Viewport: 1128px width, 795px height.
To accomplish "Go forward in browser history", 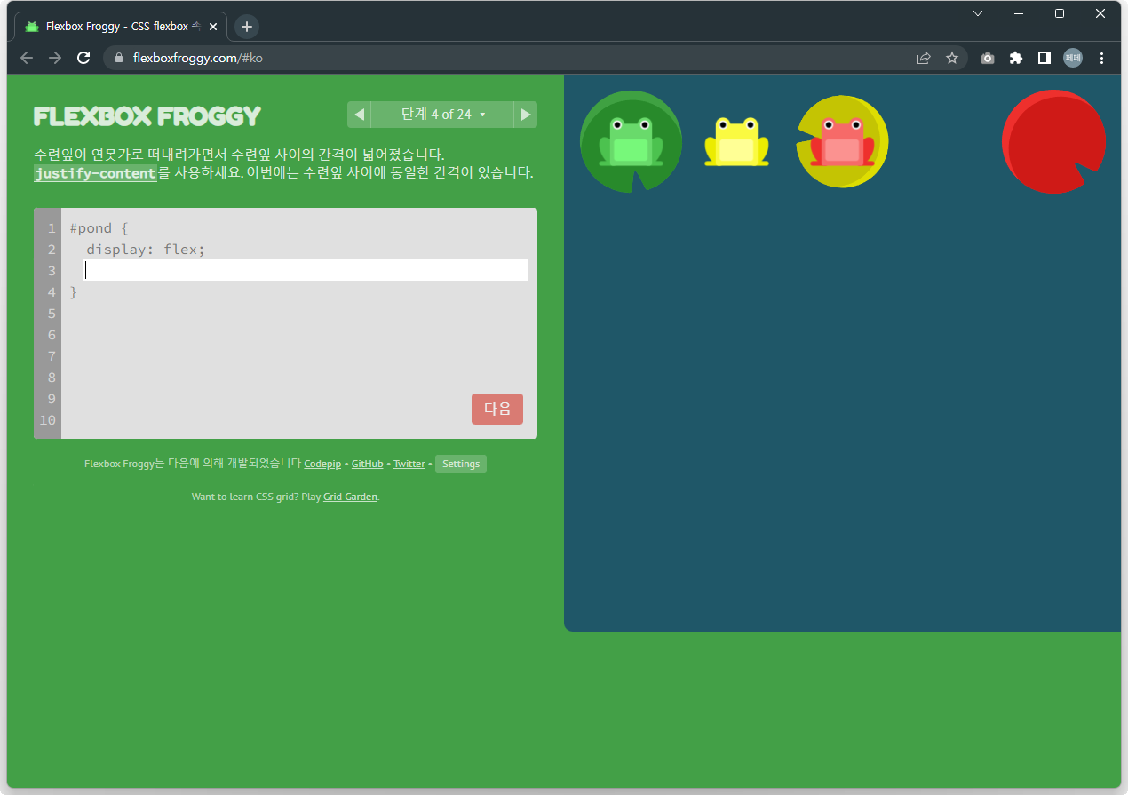I will click(55, 58).
